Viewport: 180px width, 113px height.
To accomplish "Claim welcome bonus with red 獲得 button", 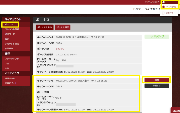I will 157,80.
